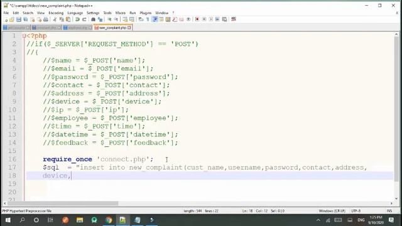This screenshot has height=226, width=402.
Task: Click the ABC spell check icon
Action: 234,19
